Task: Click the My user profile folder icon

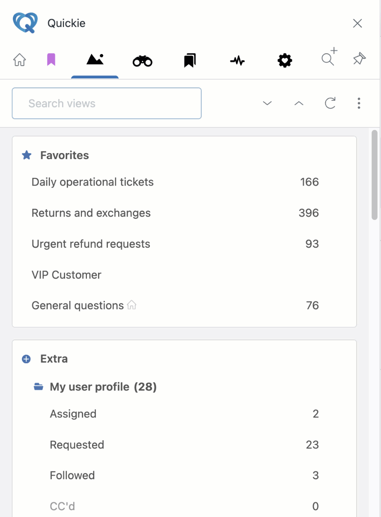Action: click(39, 387)
